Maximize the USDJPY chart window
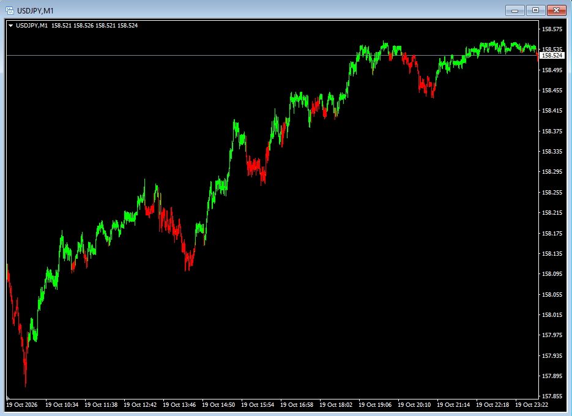Image resolution: width=572 pixels, height=416 pixels. 535,10
